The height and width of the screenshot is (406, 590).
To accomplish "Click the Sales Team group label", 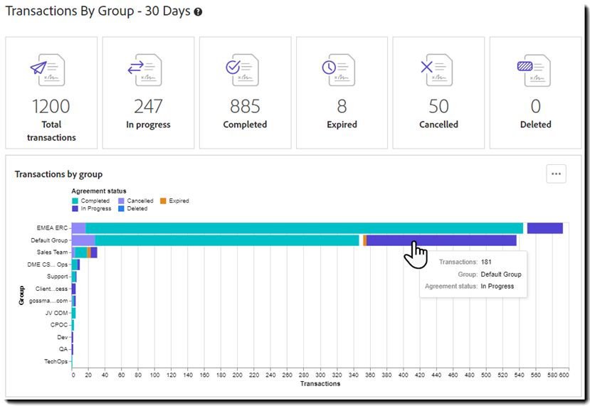I will [52, 252].
